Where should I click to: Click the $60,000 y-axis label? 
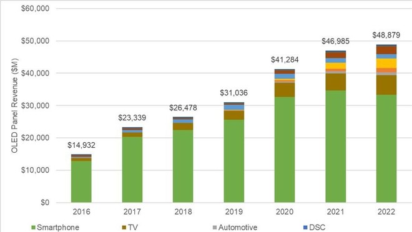coord(35,8)
